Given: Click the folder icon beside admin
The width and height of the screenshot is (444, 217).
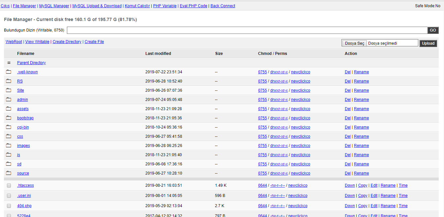Looking at the screenshot, I should [x=9, y=100].
